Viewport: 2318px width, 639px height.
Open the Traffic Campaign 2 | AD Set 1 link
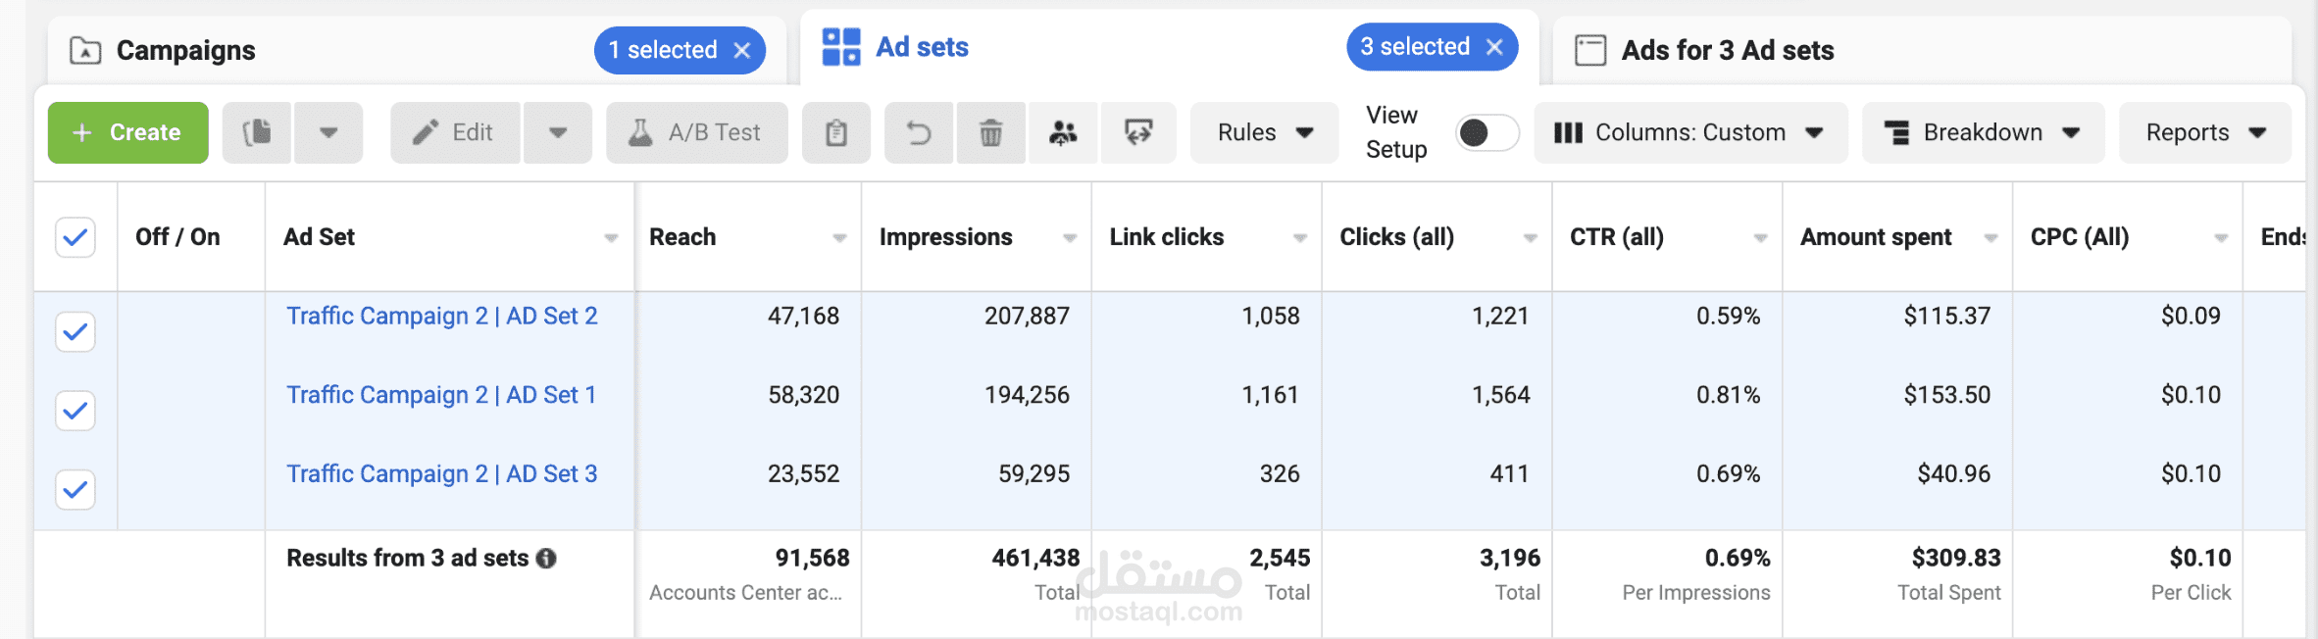(441, 395)
